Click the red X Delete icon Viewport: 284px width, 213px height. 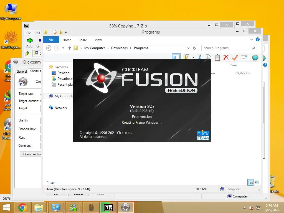coord(226,57)
